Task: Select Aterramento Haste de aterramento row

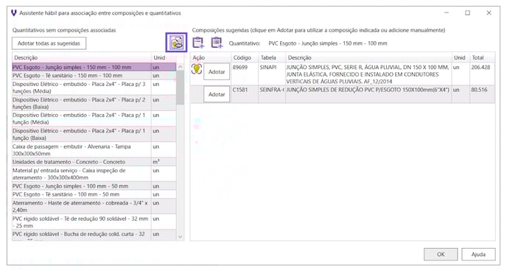Action: [94, 207]
